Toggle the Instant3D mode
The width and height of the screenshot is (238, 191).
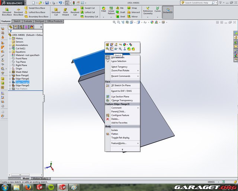click(168, 10)
